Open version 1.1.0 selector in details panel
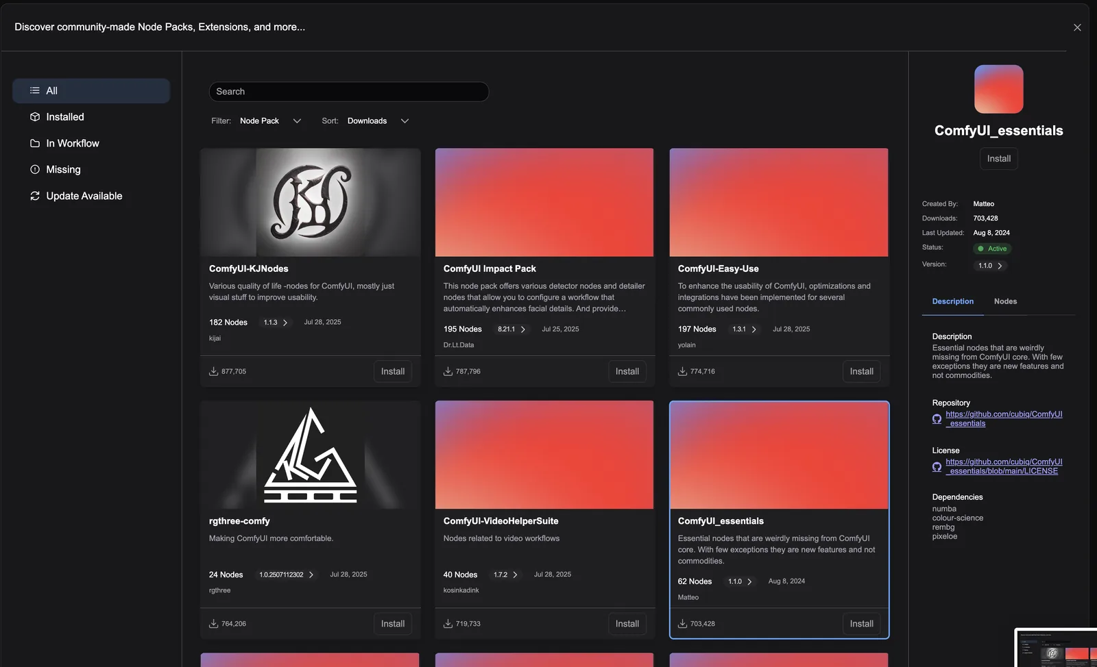 (x=990, y=266)
